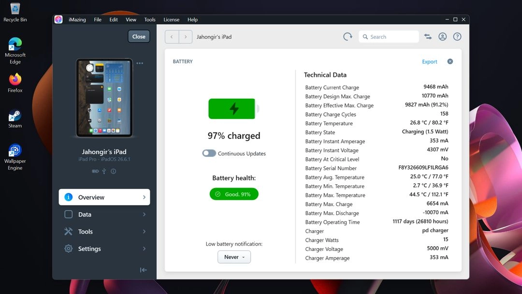The height and width of the screenshot is (294, 522).
Task: Launch Steam desktop shortcut
Action: 15,119
